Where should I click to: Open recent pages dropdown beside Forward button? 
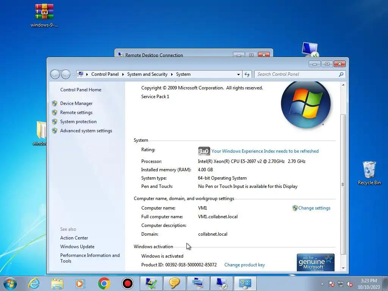(x=73, y=74)
